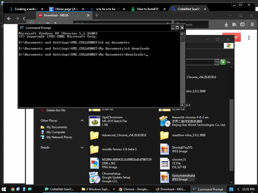Select theworld-chrome-4-0-2-en installer icon

(x=165, y=121)
